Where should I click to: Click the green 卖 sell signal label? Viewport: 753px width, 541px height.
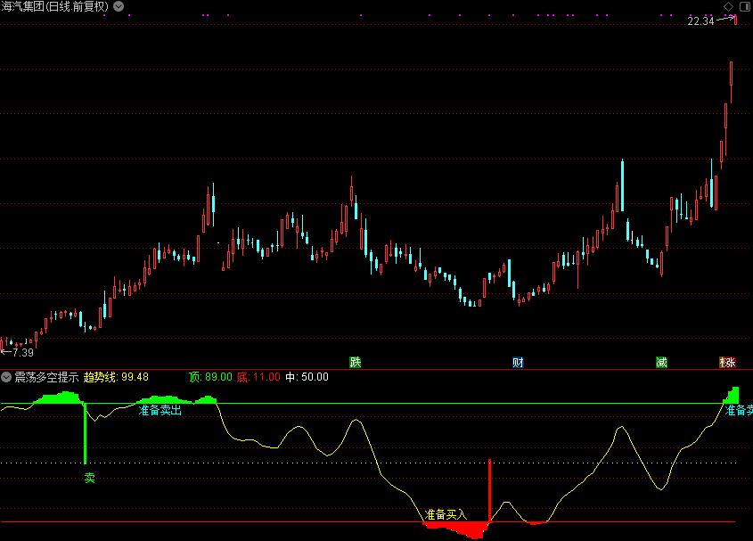point(89,477)
